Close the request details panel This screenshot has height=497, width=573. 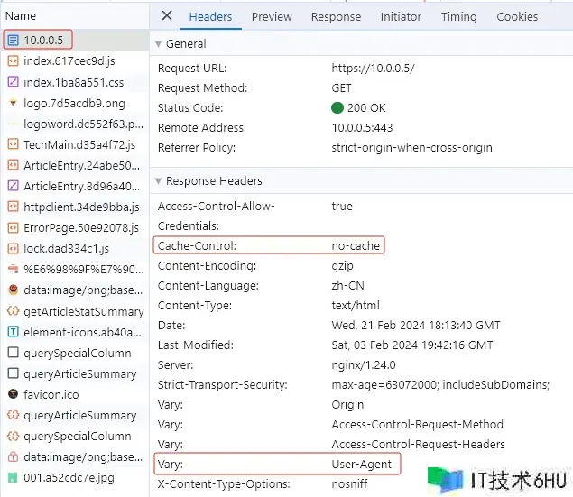click(x=166, y=16)
